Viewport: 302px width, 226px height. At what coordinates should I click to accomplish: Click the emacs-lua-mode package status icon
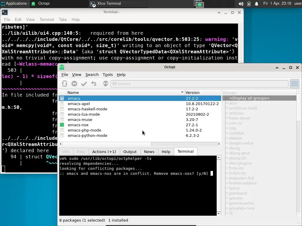pos(62,114)
